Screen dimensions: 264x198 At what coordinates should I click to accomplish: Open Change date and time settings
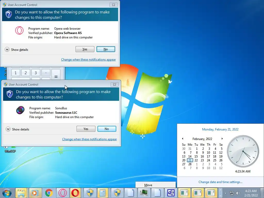(220, 182)
